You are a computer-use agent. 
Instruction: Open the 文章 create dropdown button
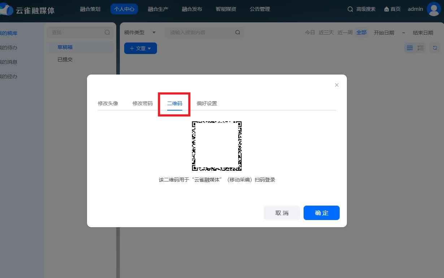click(x=140, y=48)
